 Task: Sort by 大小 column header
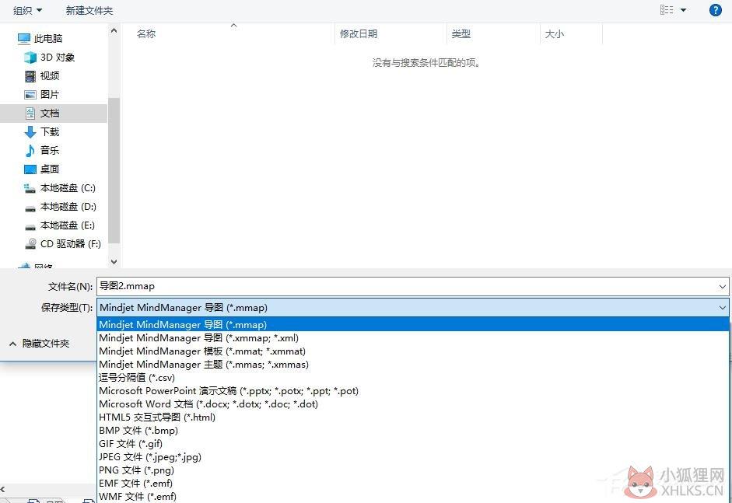tap(555, 34)
